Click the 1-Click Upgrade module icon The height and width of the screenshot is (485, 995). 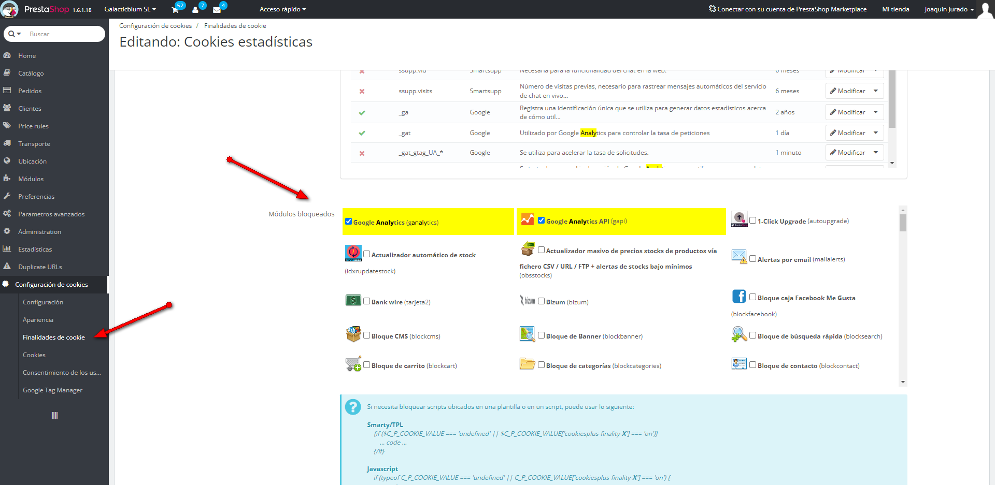point(739,219)
